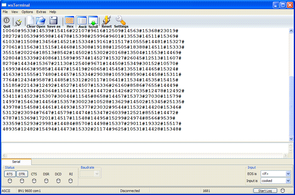295x195 pixels.
Task: Minimize the wxTerminal window
Action: point(276,5)
